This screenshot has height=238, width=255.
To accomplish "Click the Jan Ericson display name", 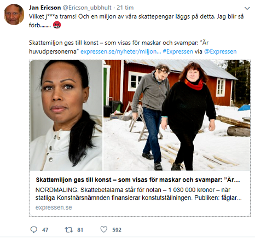I will pyautogui.click(x=45, y=8).
